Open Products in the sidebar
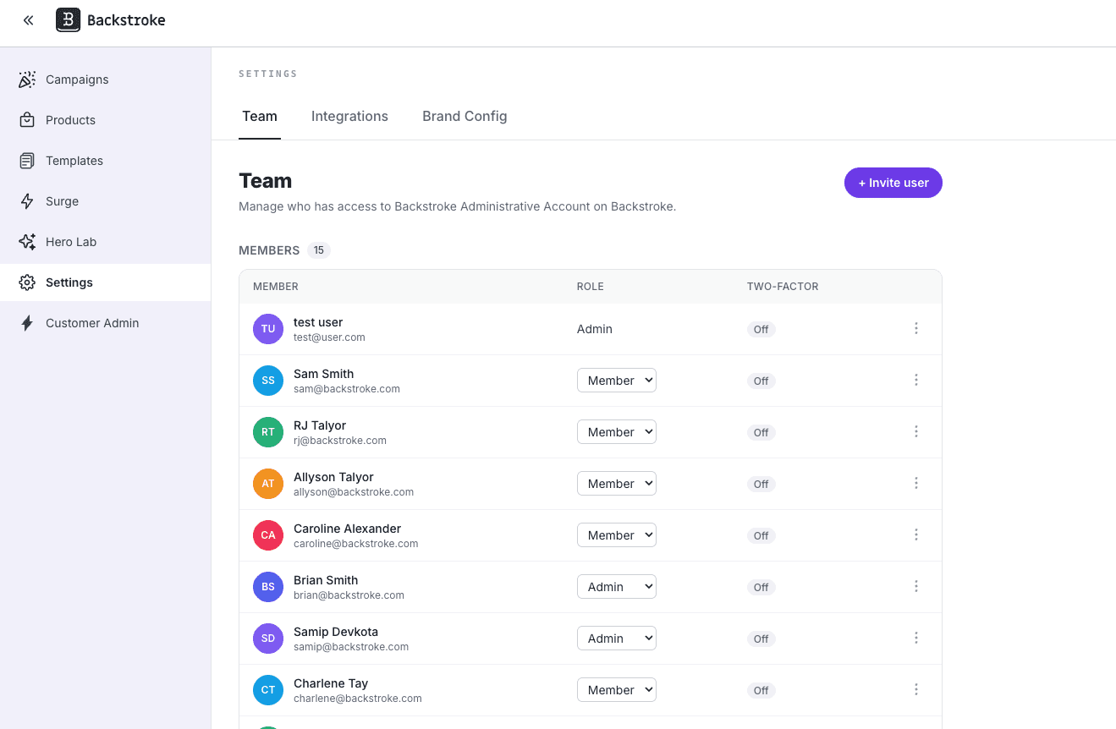Image resolution: width=1116 pixels, height=729 pixels. click(105, 120)
